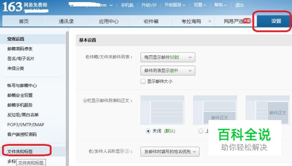Close the 考拉海购 tab
This screenshot has width=292, height=166.
(210, 21)
